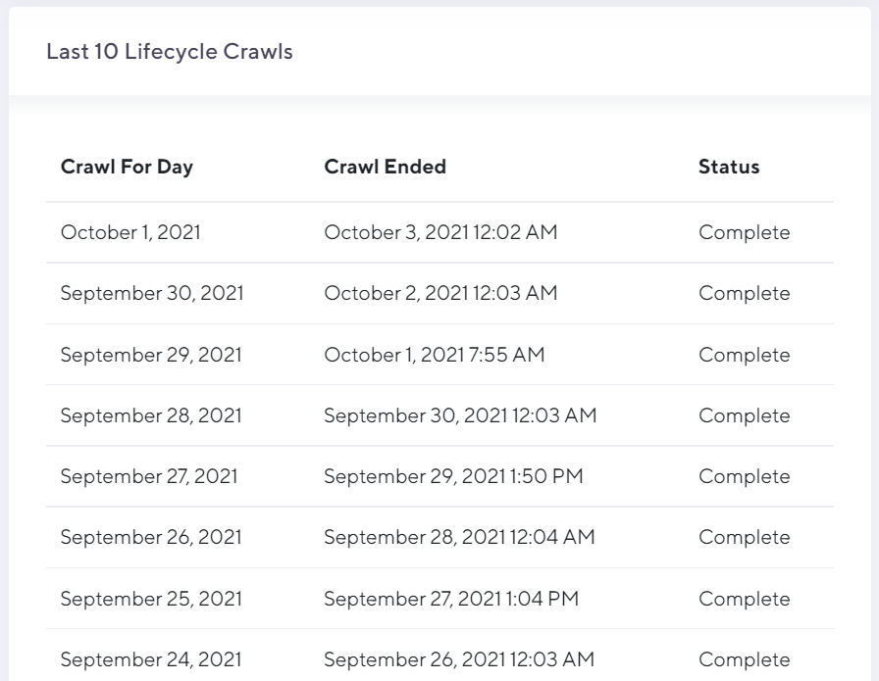Image resolution: width=879 pixels, height=681 pixels.
Task: Click October 1, 2021 7:55 AM end time
Action: coord(435,355)
